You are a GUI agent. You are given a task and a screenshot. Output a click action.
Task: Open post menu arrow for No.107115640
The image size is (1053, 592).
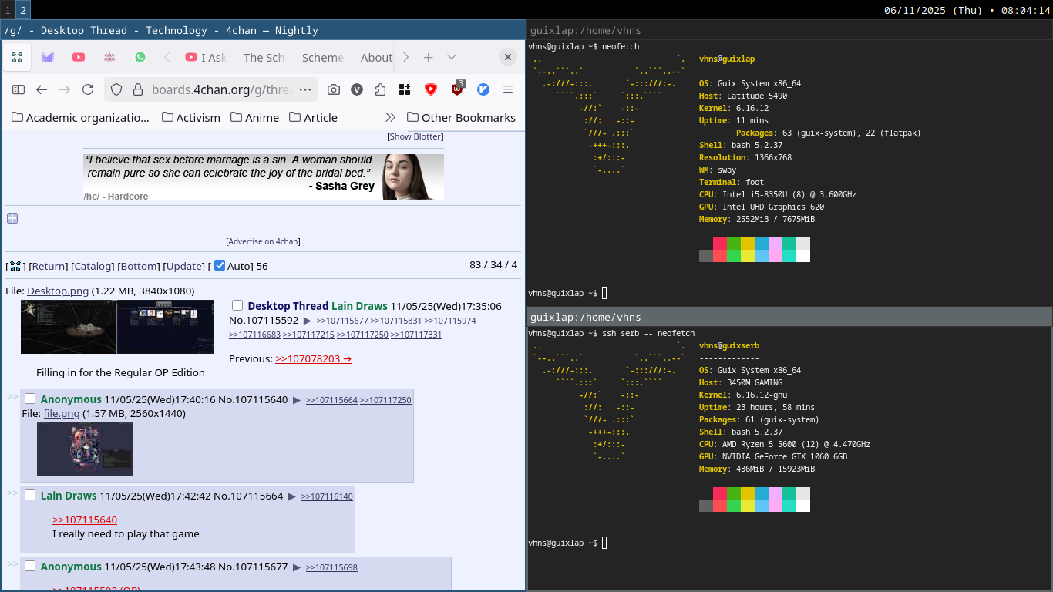coord(297,399)
